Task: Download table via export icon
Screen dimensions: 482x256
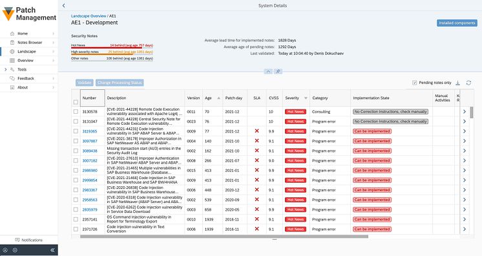Action: click(x=457, y=83)
